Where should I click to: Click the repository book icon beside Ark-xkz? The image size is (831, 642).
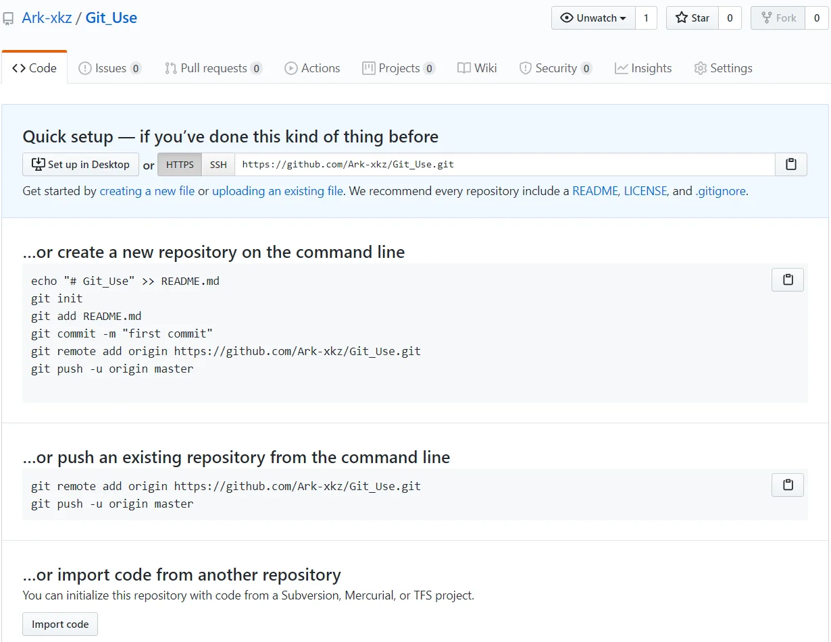point(8,19)
